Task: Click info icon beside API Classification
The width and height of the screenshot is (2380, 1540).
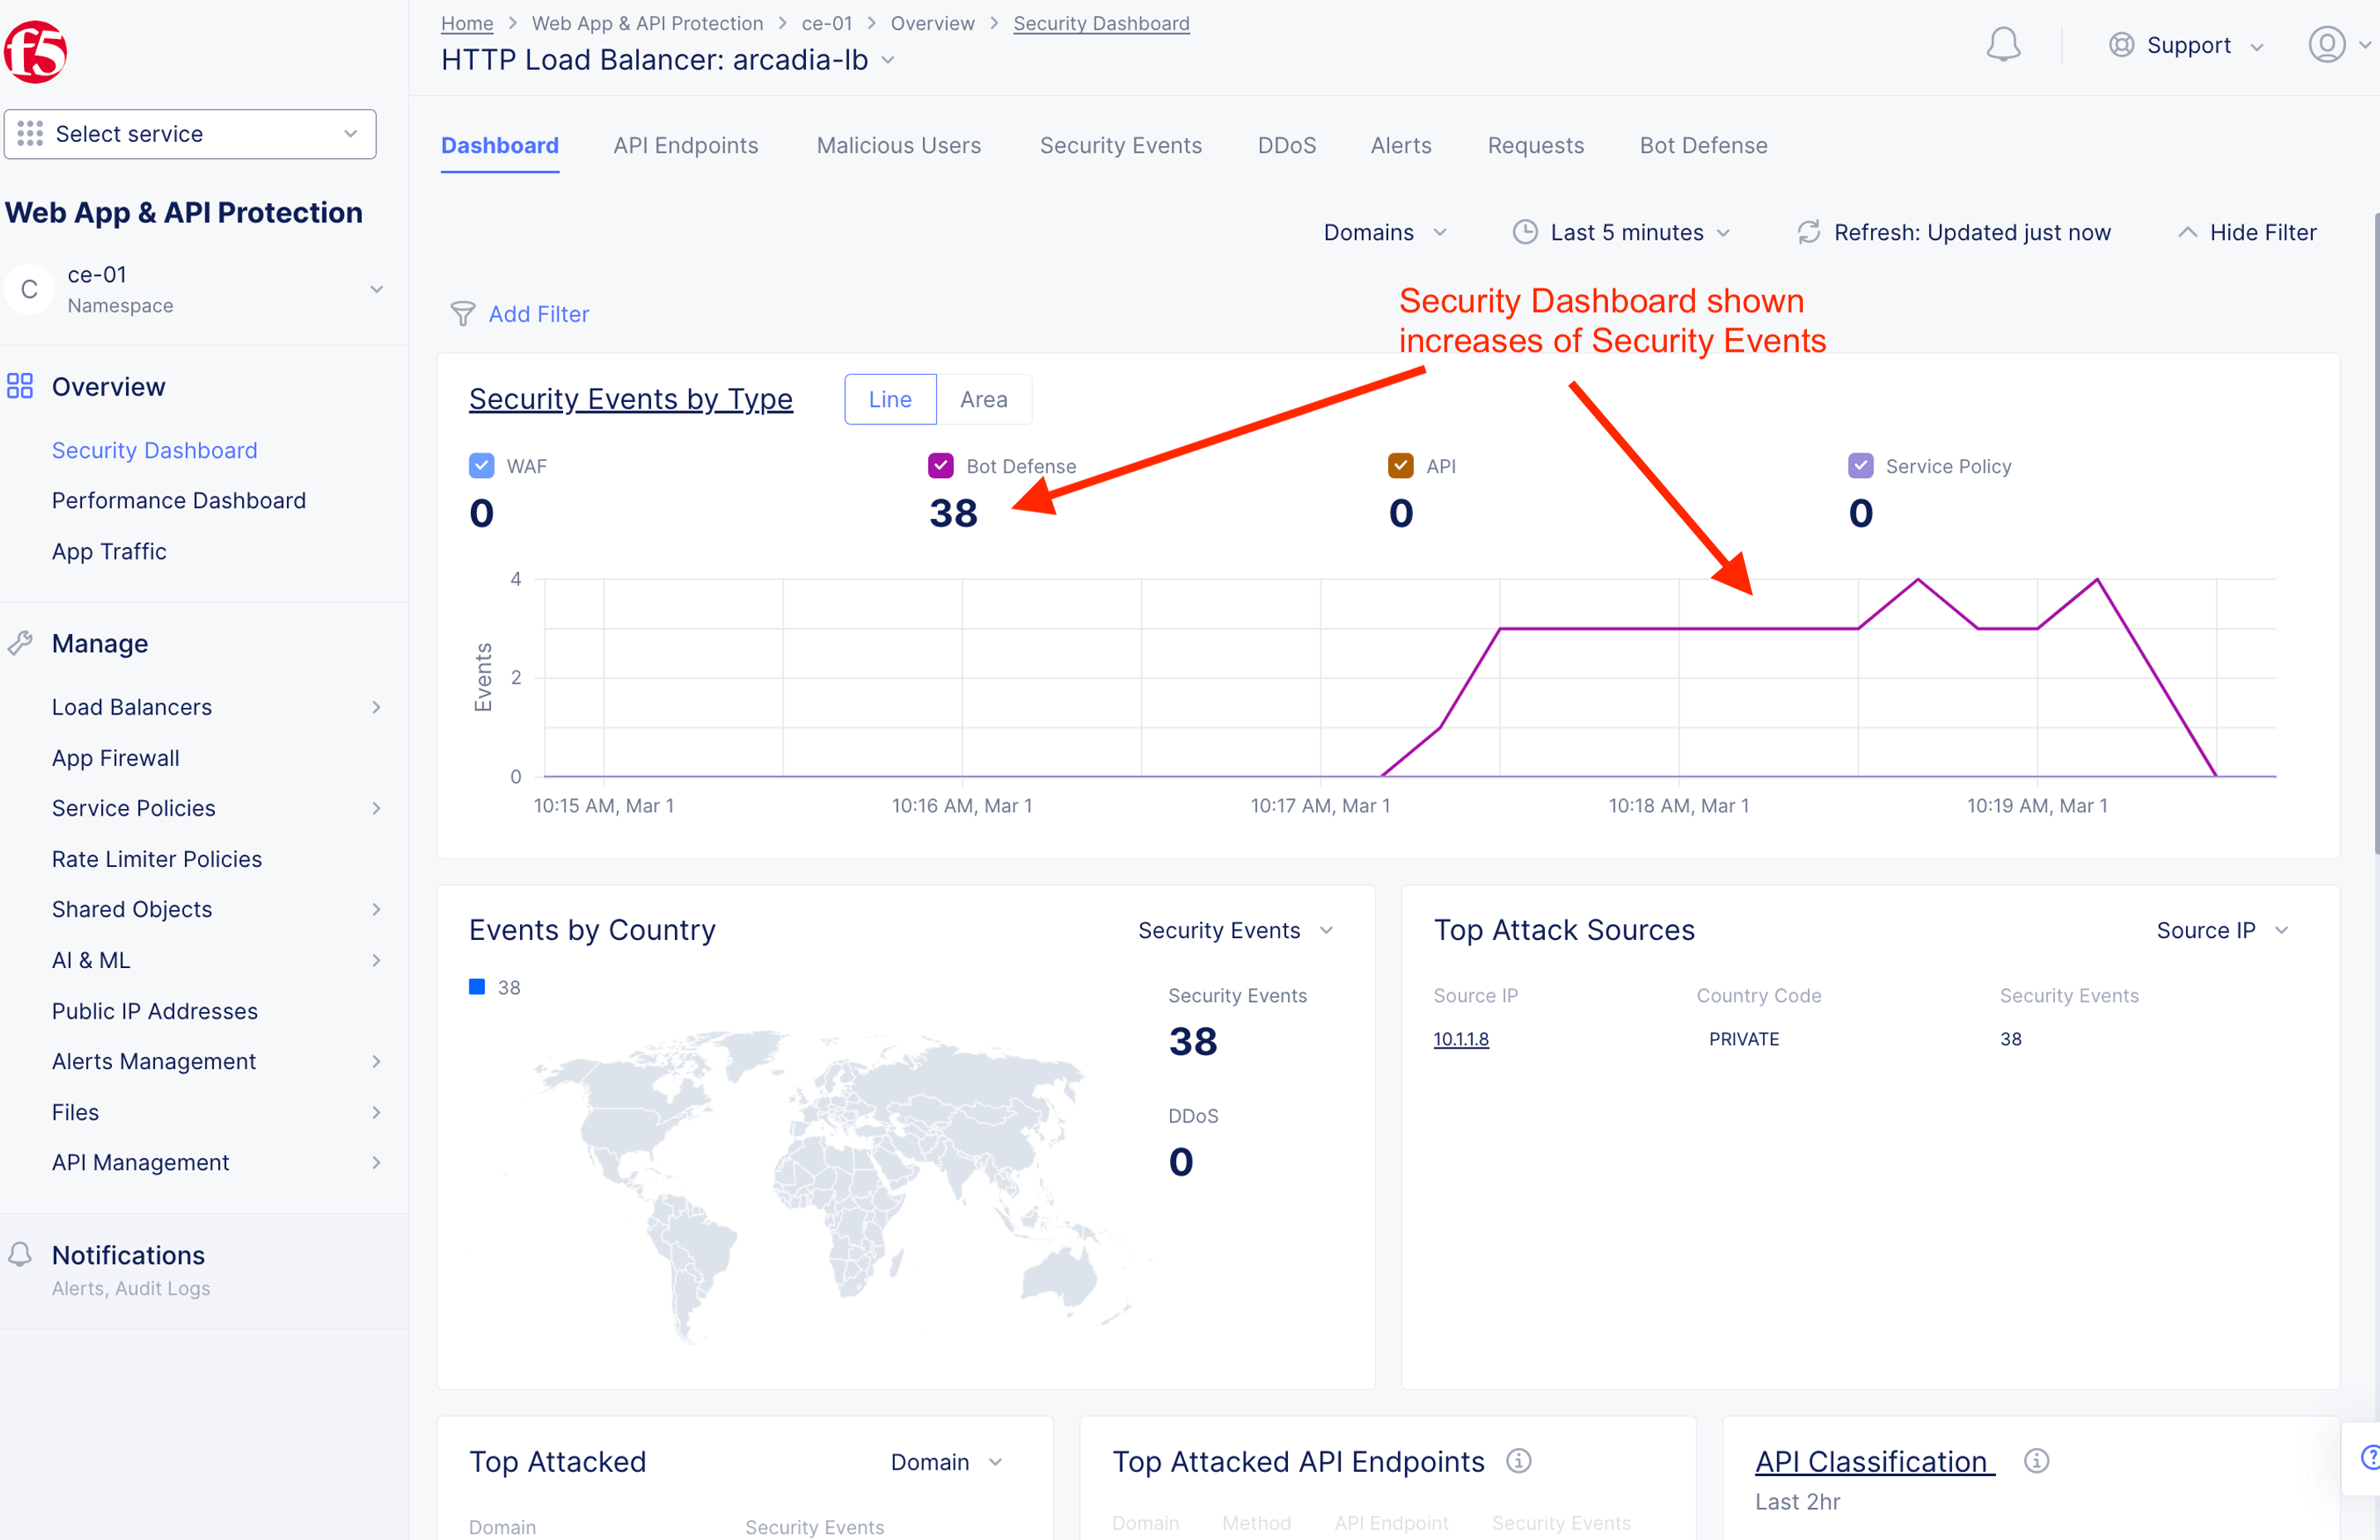Action: tap(2036, 1461)
